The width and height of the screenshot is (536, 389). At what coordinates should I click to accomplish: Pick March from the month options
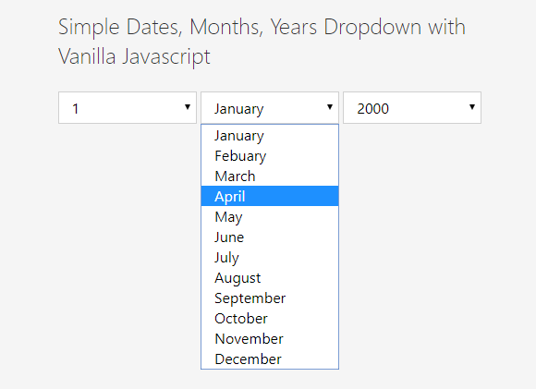tap(270, 176)
